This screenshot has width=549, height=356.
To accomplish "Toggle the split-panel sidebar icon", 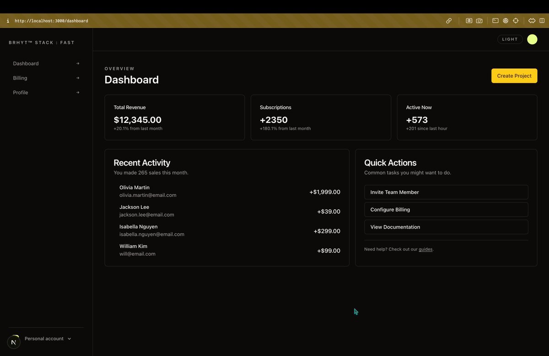I will 543,21.
